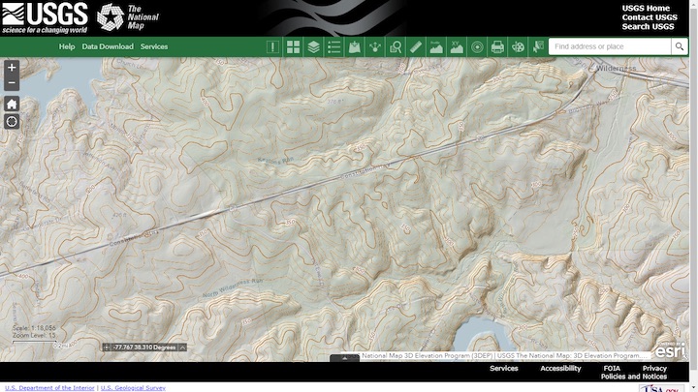Zoom out with the minus button
The image size is (698, 392).
[x=12, y=83]
